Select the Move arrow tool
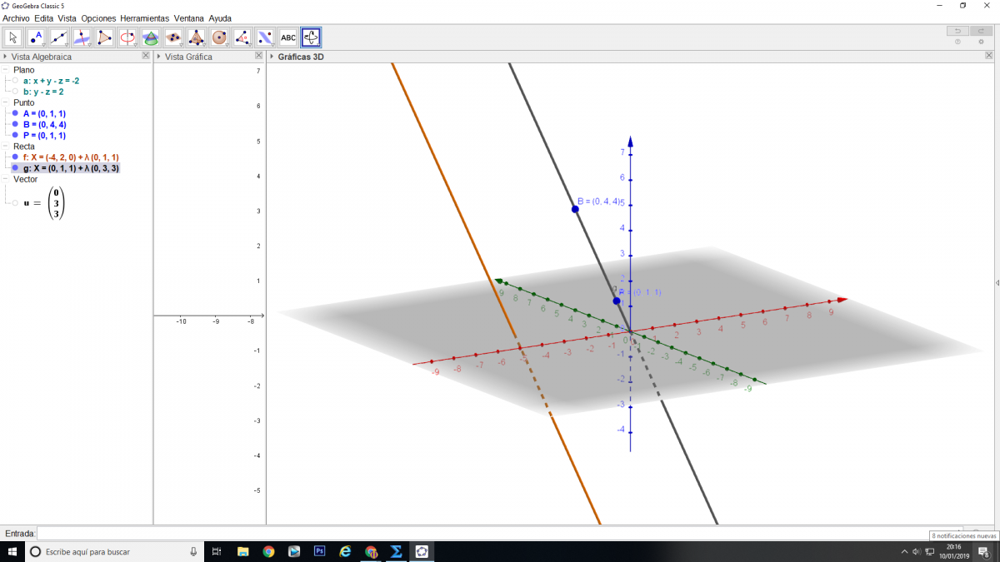This screenshot has width=1000, height=562. pos(13,37)
